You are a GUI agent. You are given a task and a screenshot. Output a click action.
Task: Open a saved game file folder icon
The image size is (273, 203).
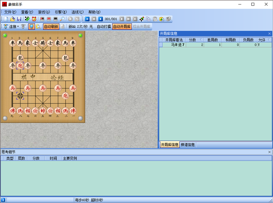click(12, 19)
